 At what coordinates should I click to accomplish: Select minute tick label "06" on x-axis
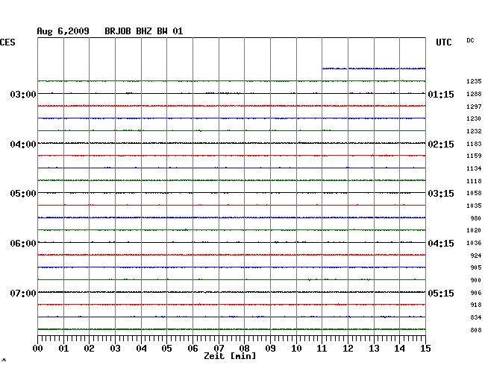193,349
